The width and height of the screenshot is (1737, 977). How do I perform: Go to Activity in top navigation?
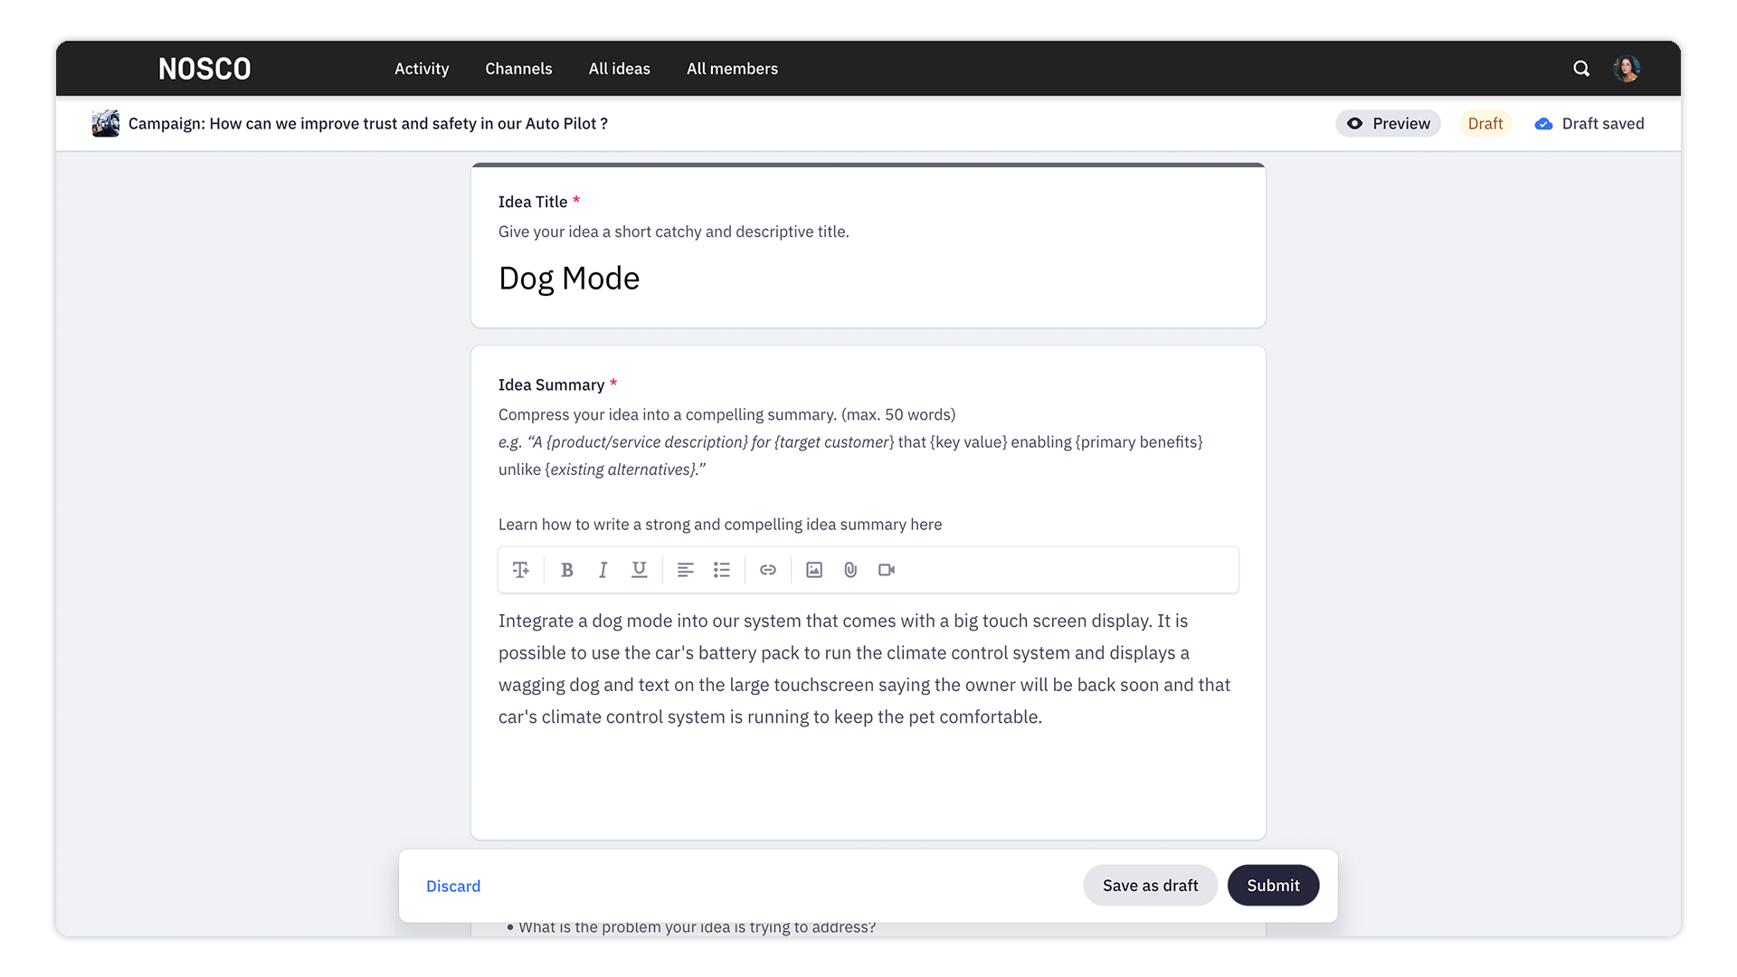pyautogui.click(x=422, y=69)
